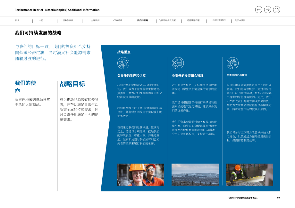Open the solar panels landscape photo

click(x=195, y=175)
